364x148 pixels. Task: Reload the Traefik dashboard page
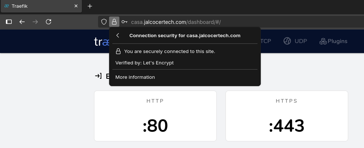(x=48, y=22)
